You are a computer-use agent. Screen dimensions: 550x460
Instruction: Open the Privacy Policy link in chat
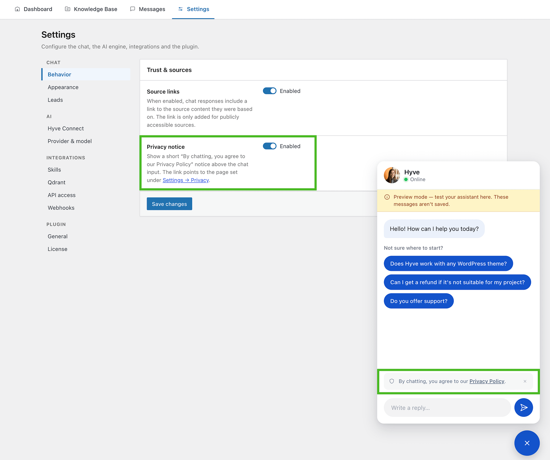pyautogui.click(x=487, y=381)
